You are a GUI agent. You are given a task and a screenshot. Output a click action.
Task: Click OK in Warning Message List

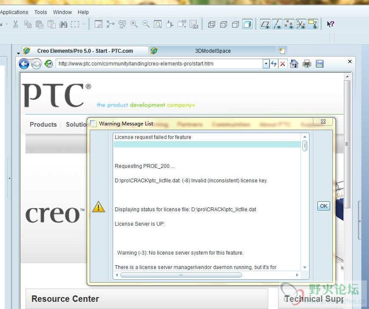[x=324, y=206]
